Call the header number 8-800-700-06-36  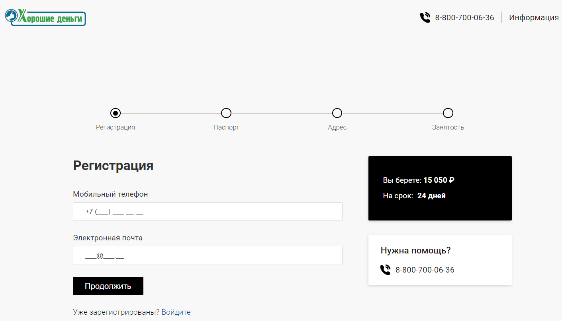point(464,17)
